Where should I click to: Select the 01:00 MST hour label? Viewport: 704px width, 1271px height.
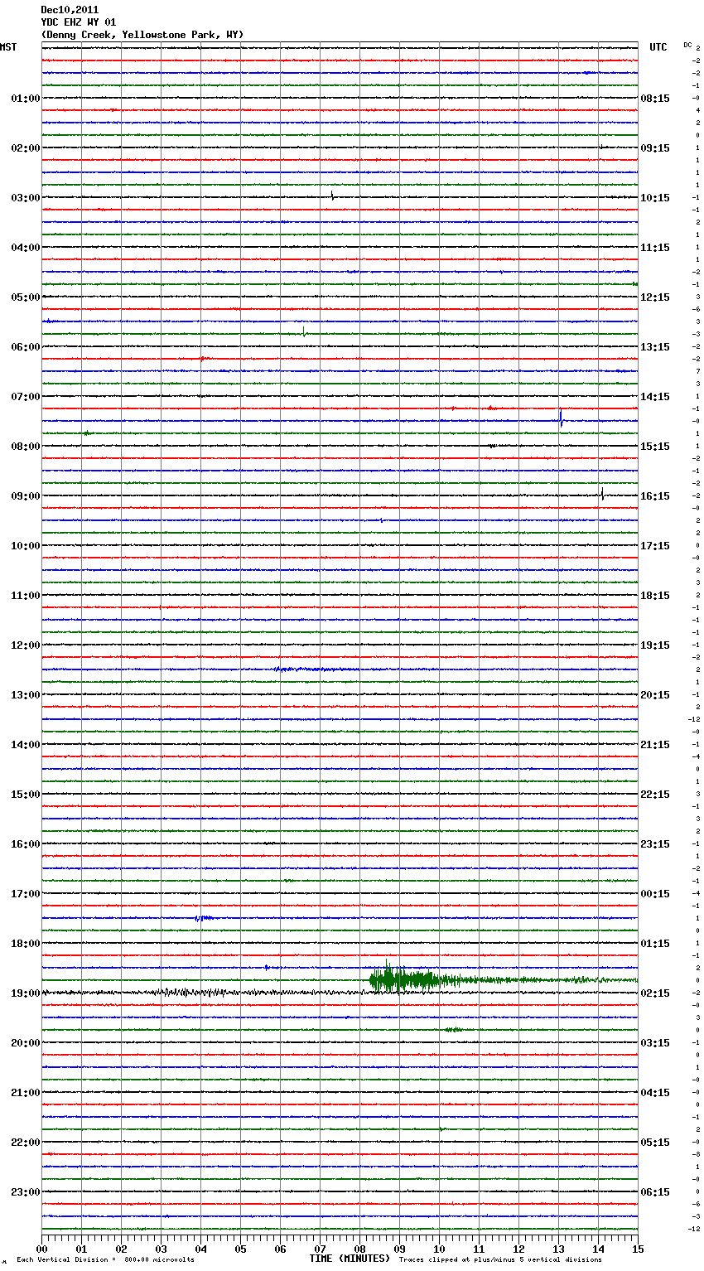coord(26,99)
